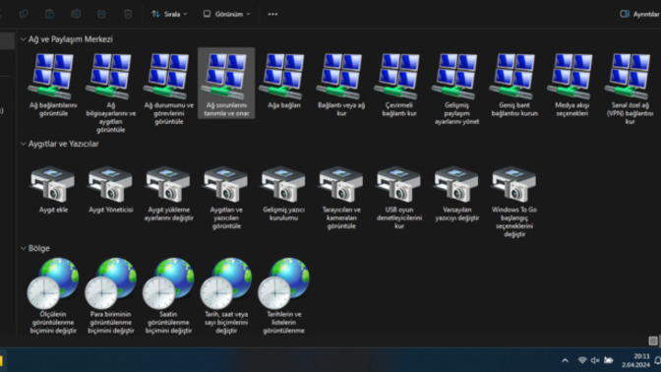Screen dimensions: 661x372
Task: Open the Görünüm view dropdown
Action: (227, 14)
